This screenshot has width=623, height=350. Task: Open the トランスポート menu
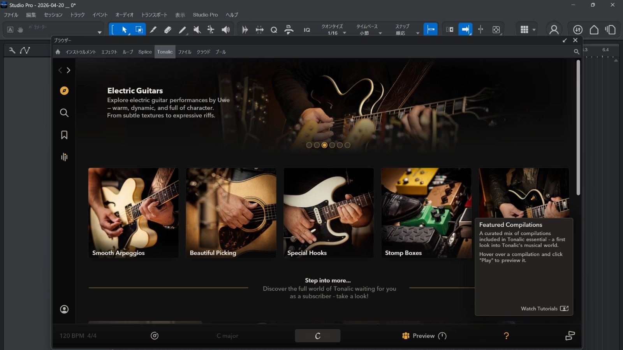pyautogui.click(x=154, y=15)
